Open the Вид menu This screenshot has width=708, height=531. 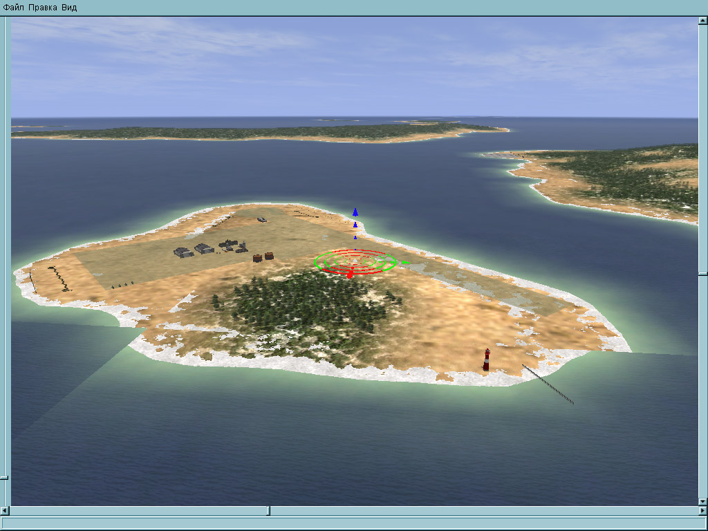pyautogui.click(x=69, y=8)
